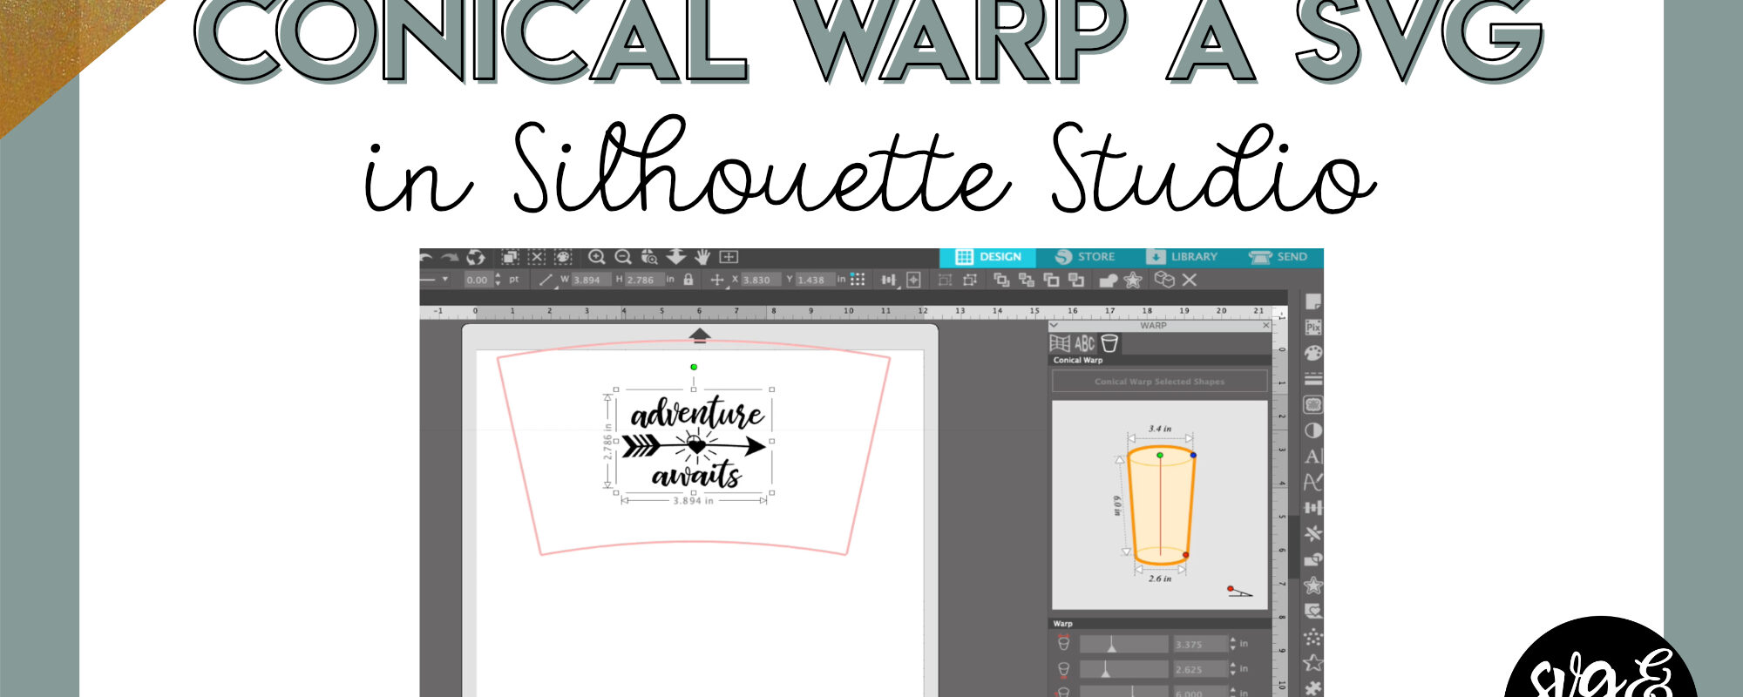Open the Text Style panel
Screen dimensions: 1743x697
[x=1313, y=456]
